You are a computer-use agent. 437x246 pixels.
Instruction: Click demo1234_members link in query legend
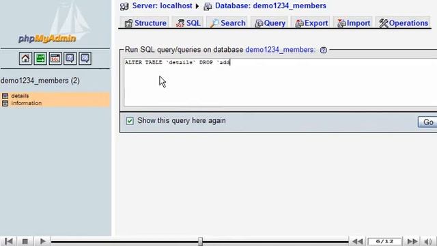[x=280, y=50]
